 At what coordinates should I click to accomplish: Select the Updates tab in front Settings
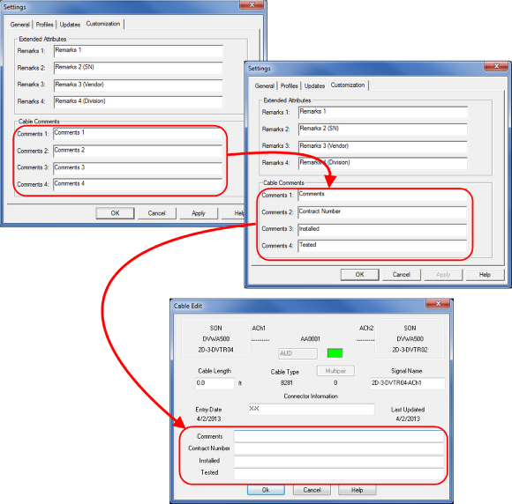pyautogui.click(x=314, y=85)
